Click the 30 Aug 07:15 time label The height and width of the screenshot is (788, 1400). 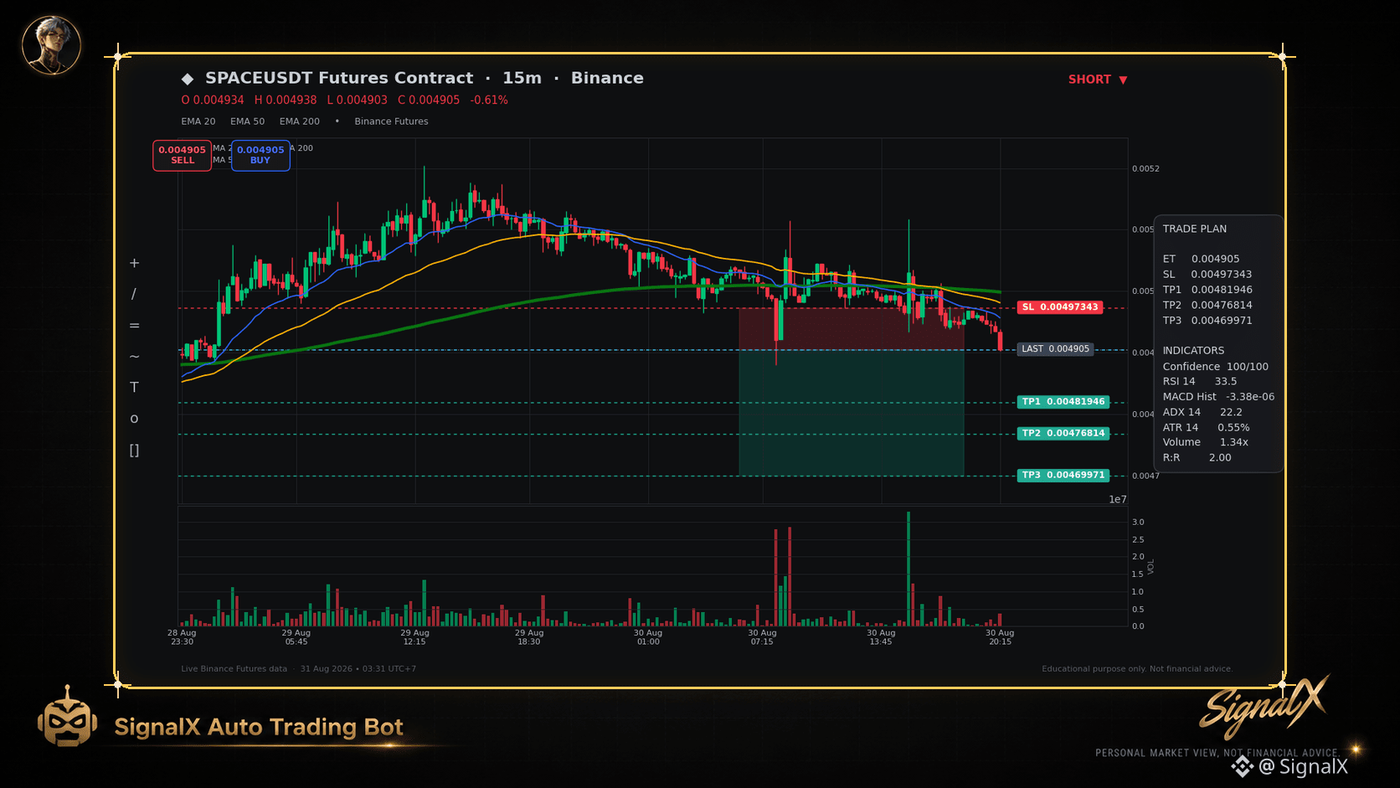pos(762,637)
